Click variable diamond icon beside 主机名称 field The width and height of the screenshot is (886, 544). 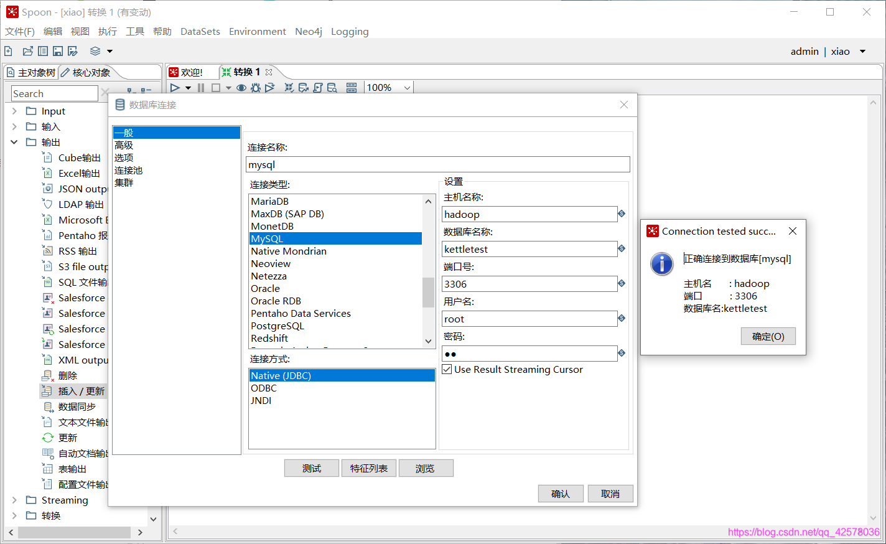[x=622, y=213]
